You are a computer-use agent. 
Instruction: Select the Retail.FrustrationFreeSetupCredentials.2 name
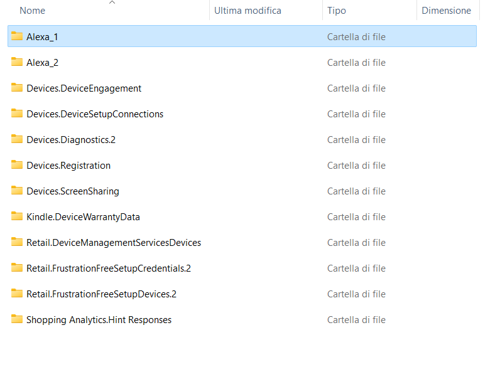pos(109,268)
